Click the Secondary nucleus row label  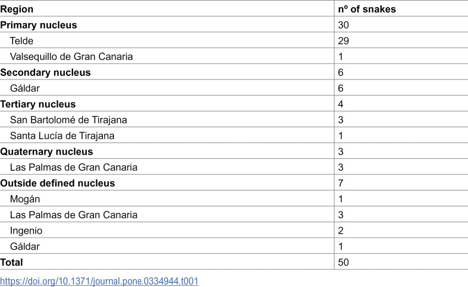(x=45, y=72)
